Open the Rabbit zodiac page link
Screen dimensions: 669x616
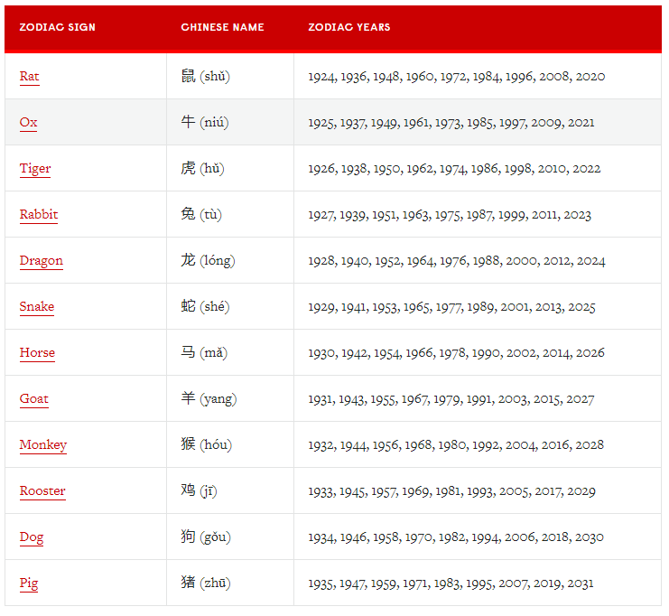tap(39, 215)
